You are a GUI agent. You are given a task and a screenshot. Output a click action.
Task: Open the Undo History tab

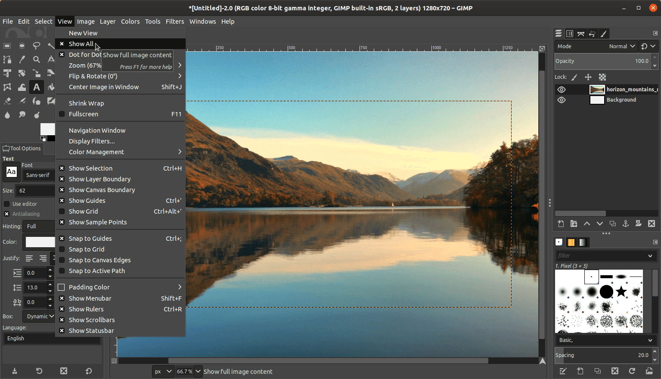[592, 33]
